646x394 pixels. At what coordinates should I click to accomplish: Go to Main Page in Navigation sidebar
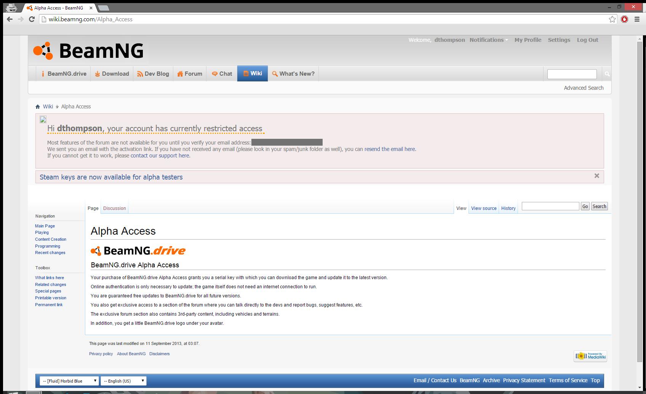[45, 226]
